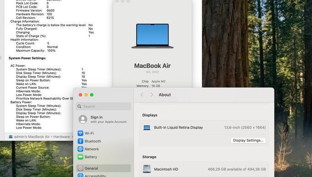Open Display Settings button
This screenshot has height=177, width=312.
click(248, 140)
